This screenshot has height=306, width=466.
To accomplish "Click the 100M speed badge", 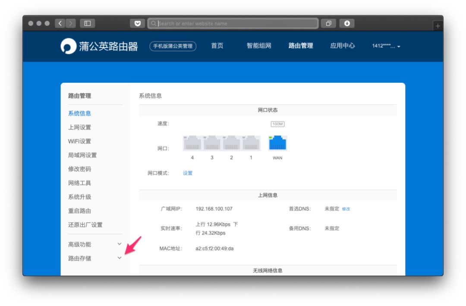I will tap(277, 124).
